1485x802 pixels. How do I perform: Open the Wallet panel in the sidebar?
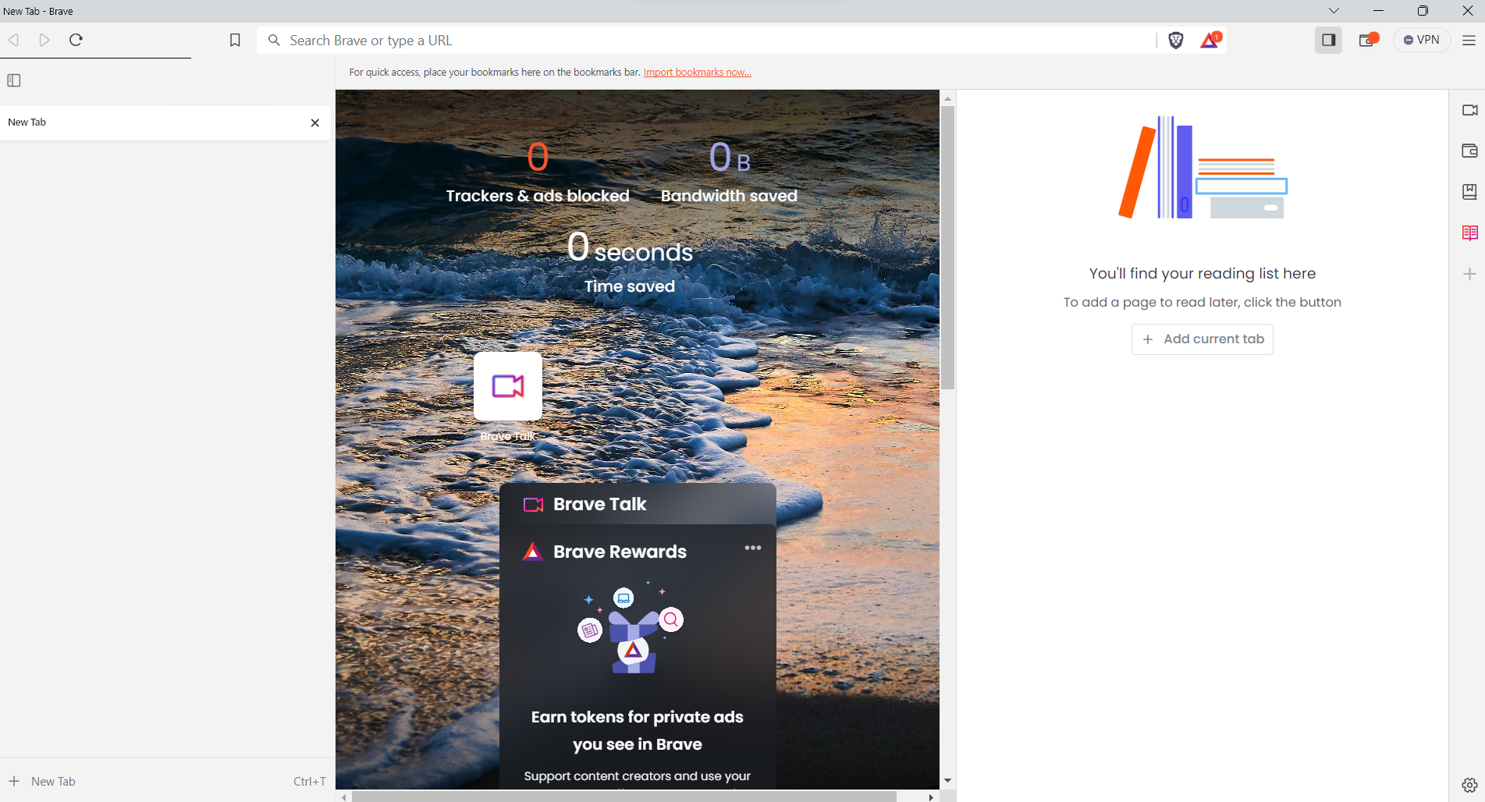(x=1470, y=151)
